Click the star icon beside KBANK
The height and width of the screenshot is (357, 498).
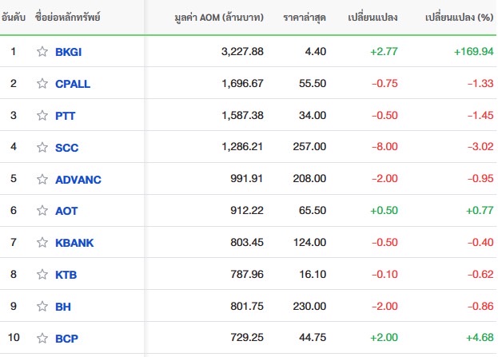pyautogui.click(x=42, y=243)
